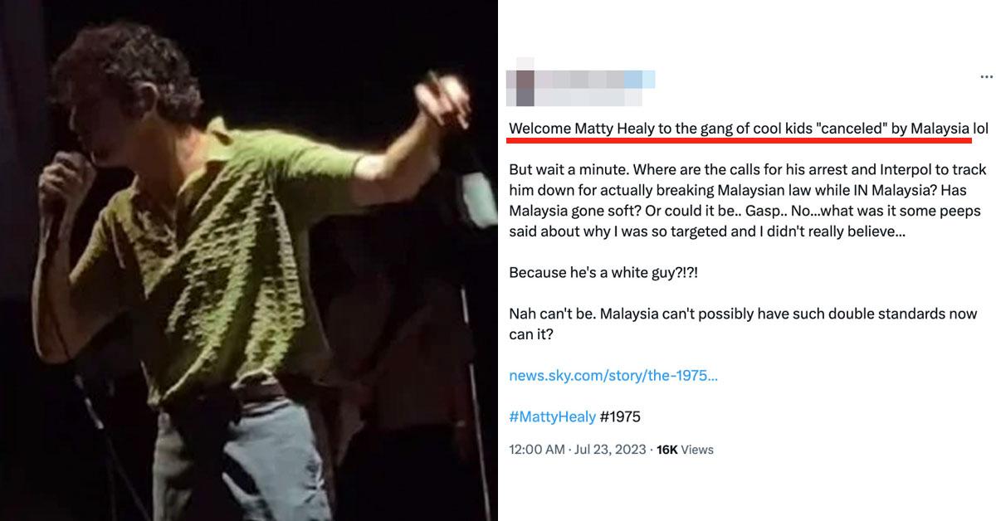Image resolution: width=996 pixels, height=521 pixels.
Task: Click the paragraph starting "Nah can't be"
Action: tap(743, 324)
